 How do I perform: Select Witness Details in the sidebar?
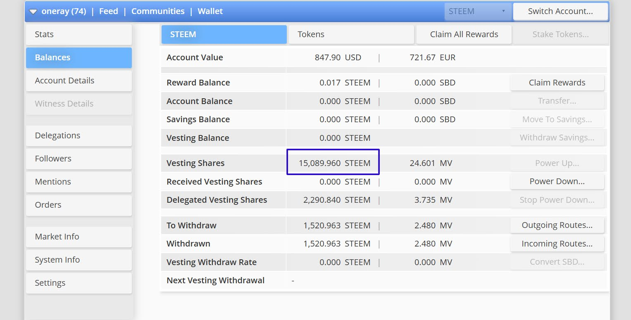(x=79, y=104)
